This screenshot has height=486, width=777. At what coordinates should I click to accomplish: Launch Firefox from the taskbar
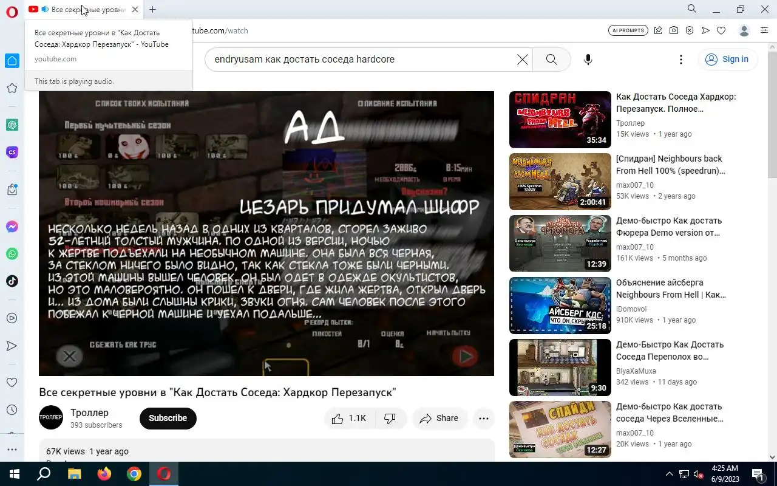pos(104,474)
